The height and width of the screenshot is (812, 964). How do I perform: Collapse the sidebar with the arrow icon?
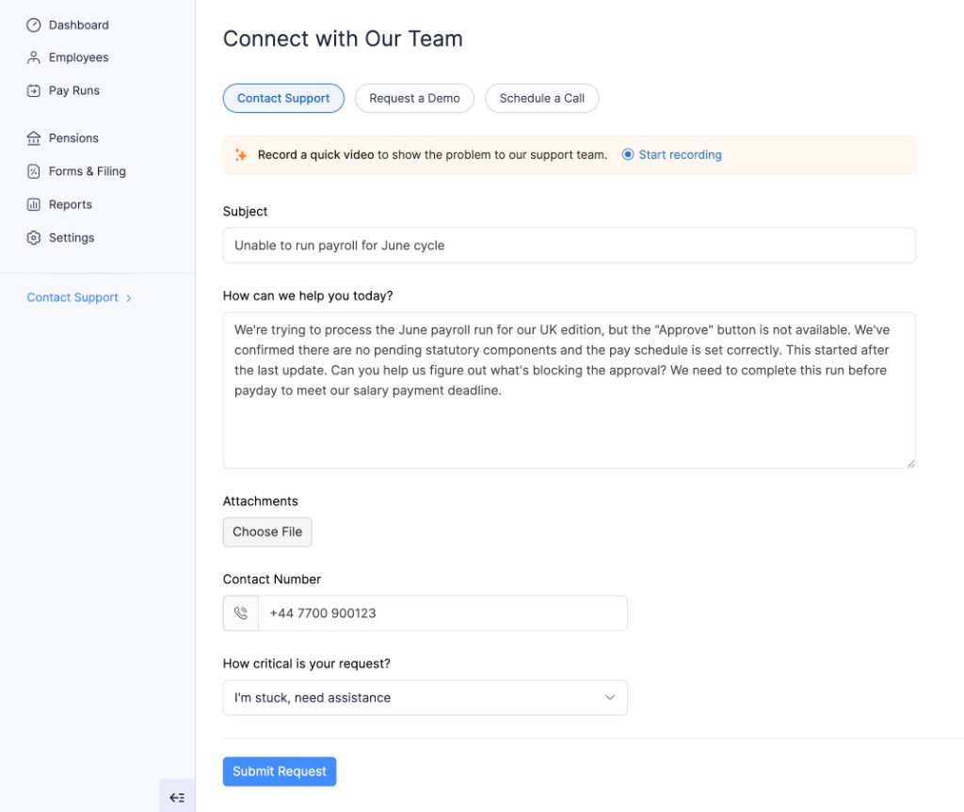(177, 797)
